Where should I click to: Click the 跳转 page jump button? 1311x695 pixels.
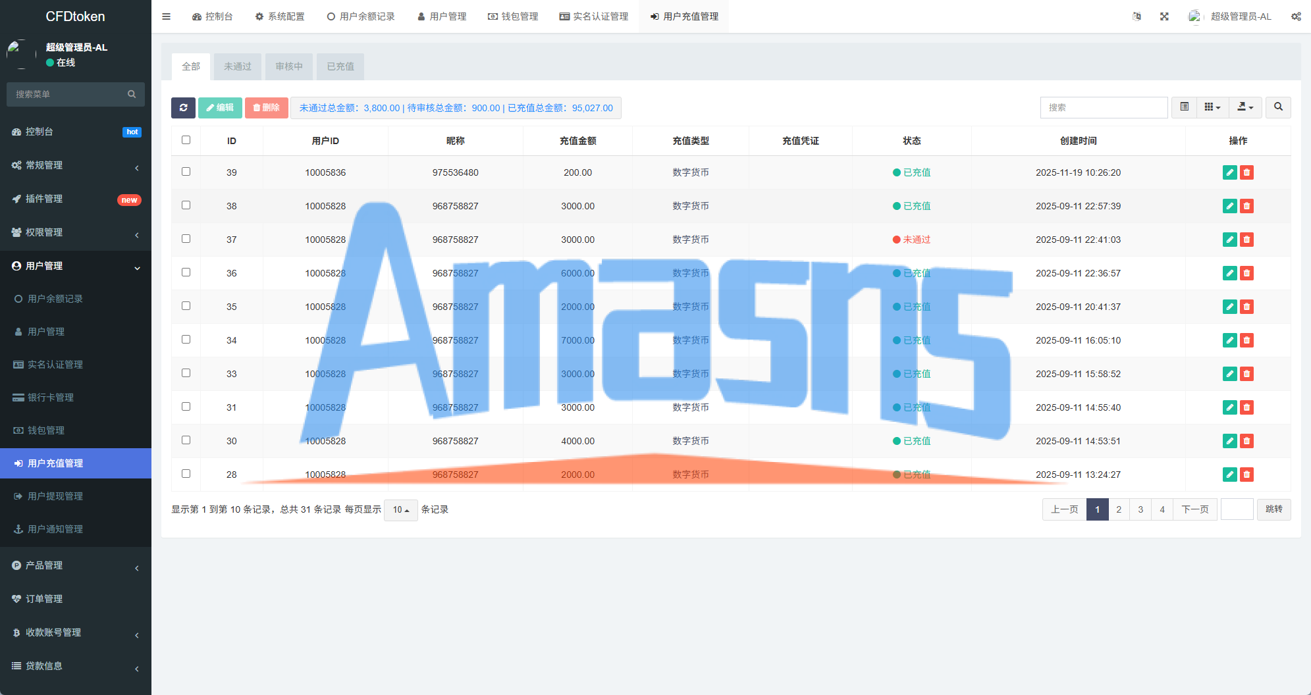[x=1274, y=509]
